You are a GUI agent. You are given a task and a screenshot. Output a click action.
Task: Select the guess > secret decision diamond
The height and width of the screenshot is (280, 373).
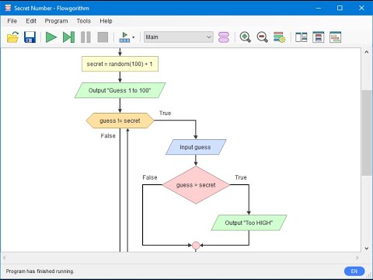196,185
